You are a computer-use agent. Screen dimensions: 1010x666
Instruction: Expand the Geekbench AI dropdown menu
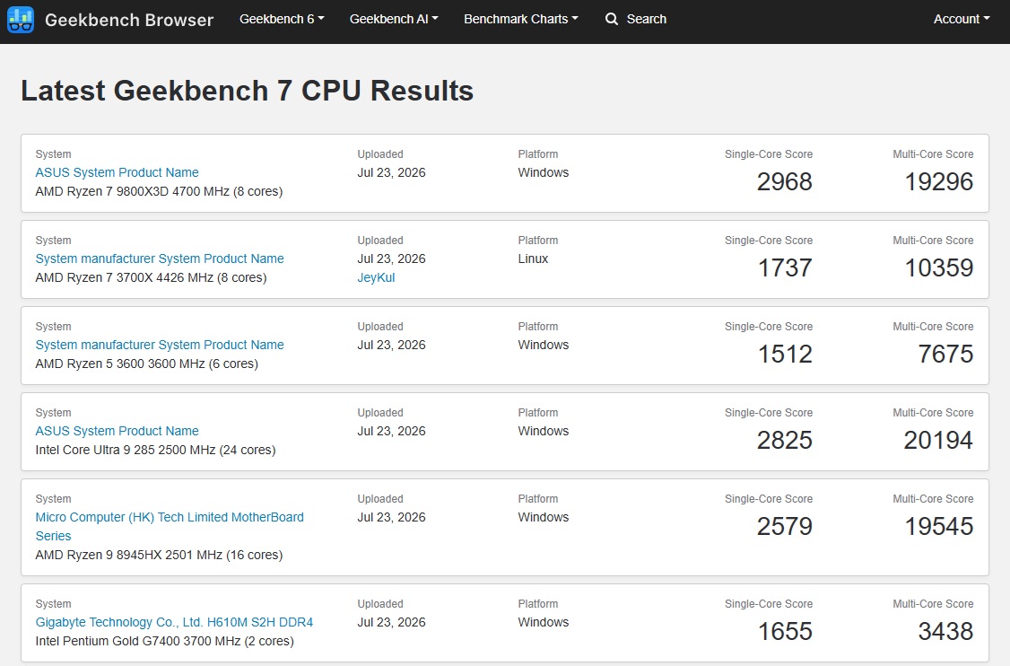pos(394,20)
